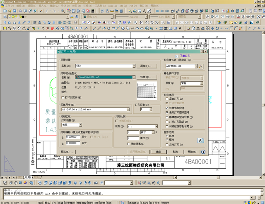This screenshot has height=204, width=265.
Task: Open the color control swatch dropdown
Action: (112, 16)
